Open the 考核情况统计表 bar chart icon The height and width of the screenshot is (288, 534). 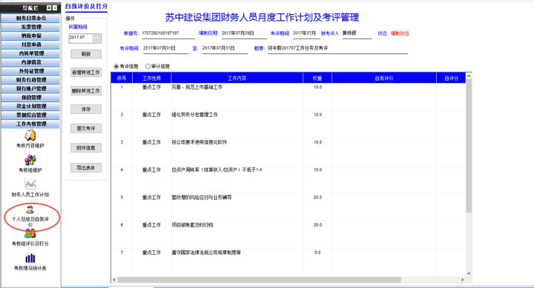pyautogui.click(x=30, y=258)
